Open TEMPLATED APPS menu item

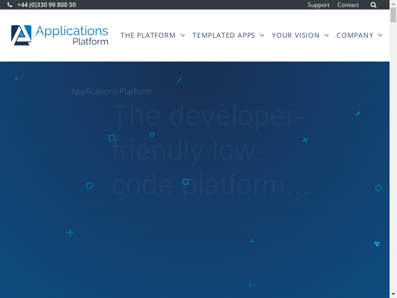tap(224, 35)
